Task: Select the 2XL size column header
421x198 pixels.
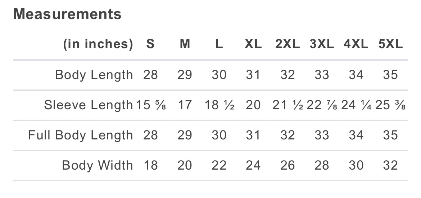Action: (x=288, y=44)
